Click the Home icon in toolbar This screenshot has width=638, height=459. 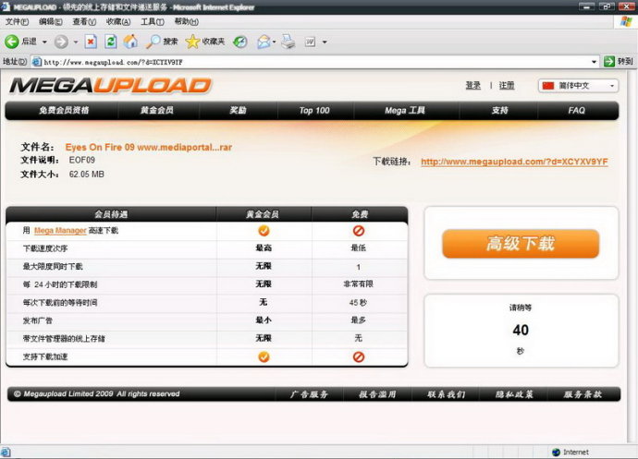click(x=130, y=42)
